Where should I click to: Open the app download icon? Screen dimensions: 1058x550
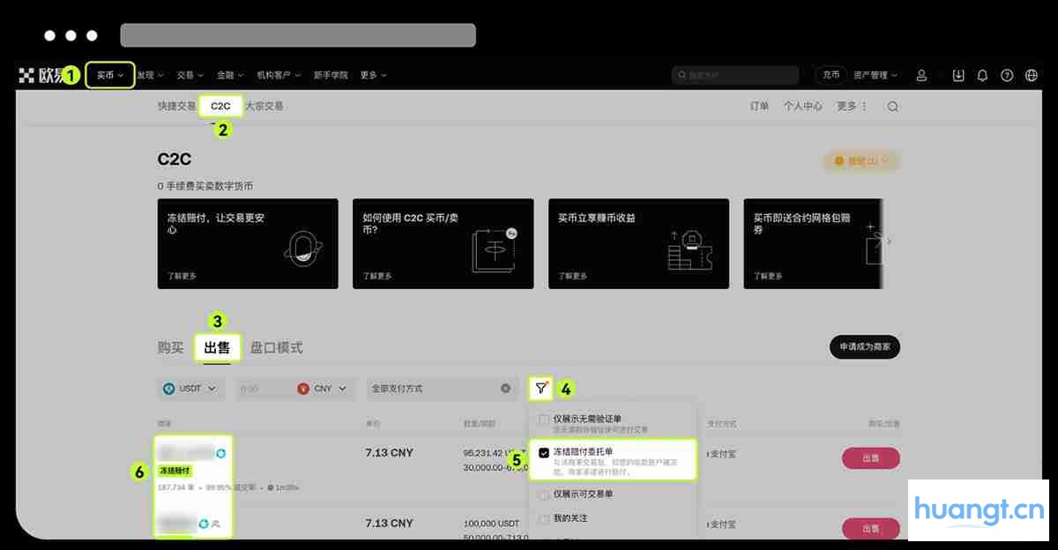coord(958,75)
